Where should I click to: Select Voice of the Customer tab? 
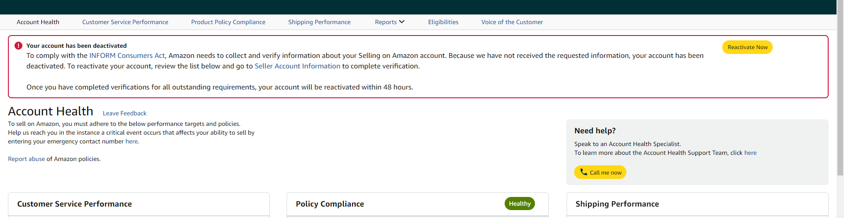[x=512, y=22]
